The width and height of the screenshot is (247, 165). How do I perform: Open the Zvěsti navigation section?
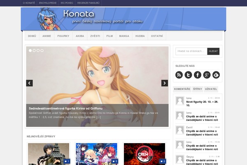[95, 36]
